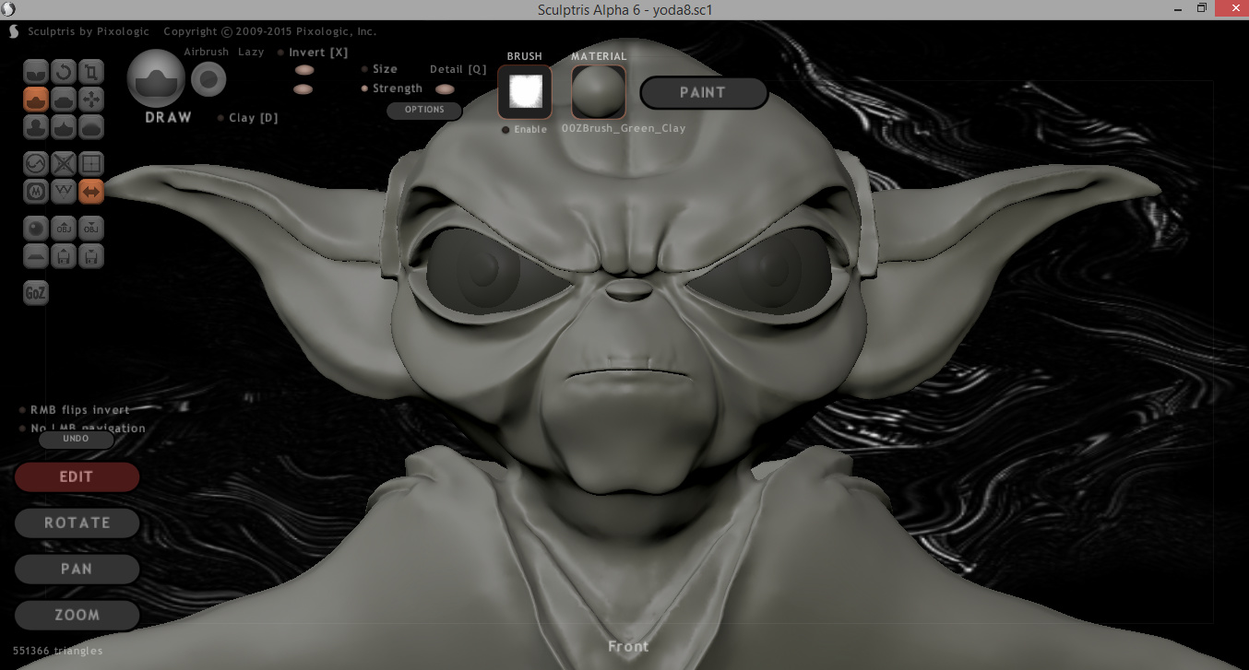The image size is (1249, 670).
Task: Select the Flatten brush icon
Action: pos(64,99)
